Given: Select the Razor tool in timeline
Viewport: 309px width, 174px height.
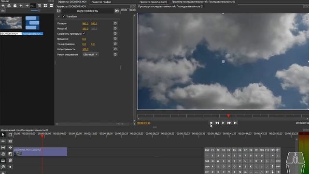Looking at the screenshot, I should point(10,141).
